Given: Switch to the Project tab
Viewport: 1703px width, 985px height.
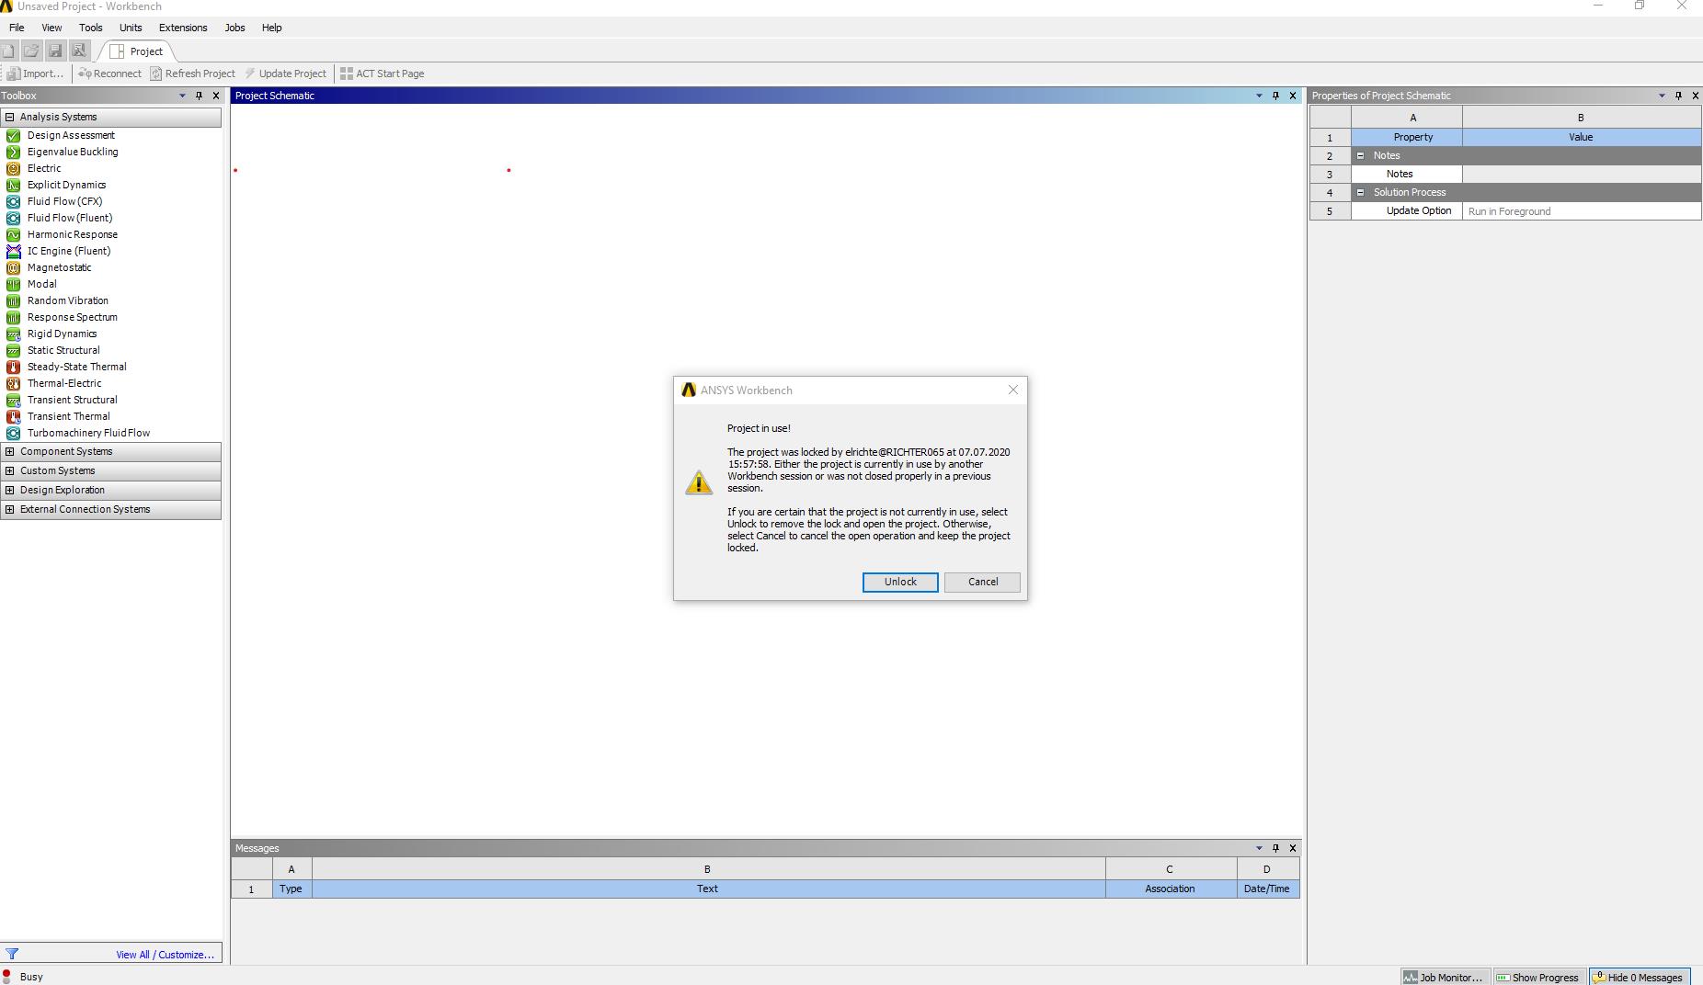Looking at the screenshot, I should 136,51.
